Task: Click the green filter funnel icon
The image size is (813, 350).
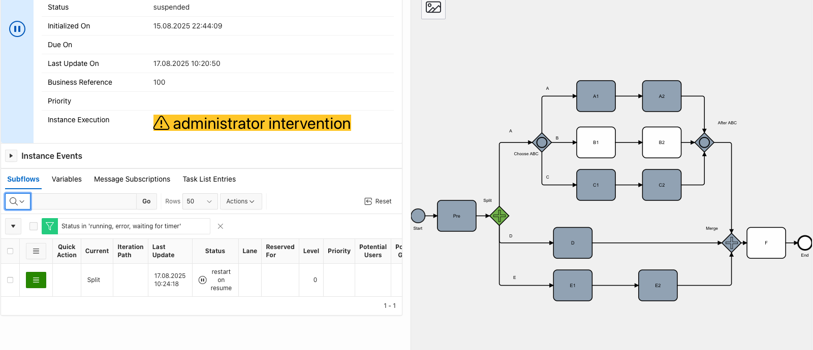Action: [x=50, y=226]
